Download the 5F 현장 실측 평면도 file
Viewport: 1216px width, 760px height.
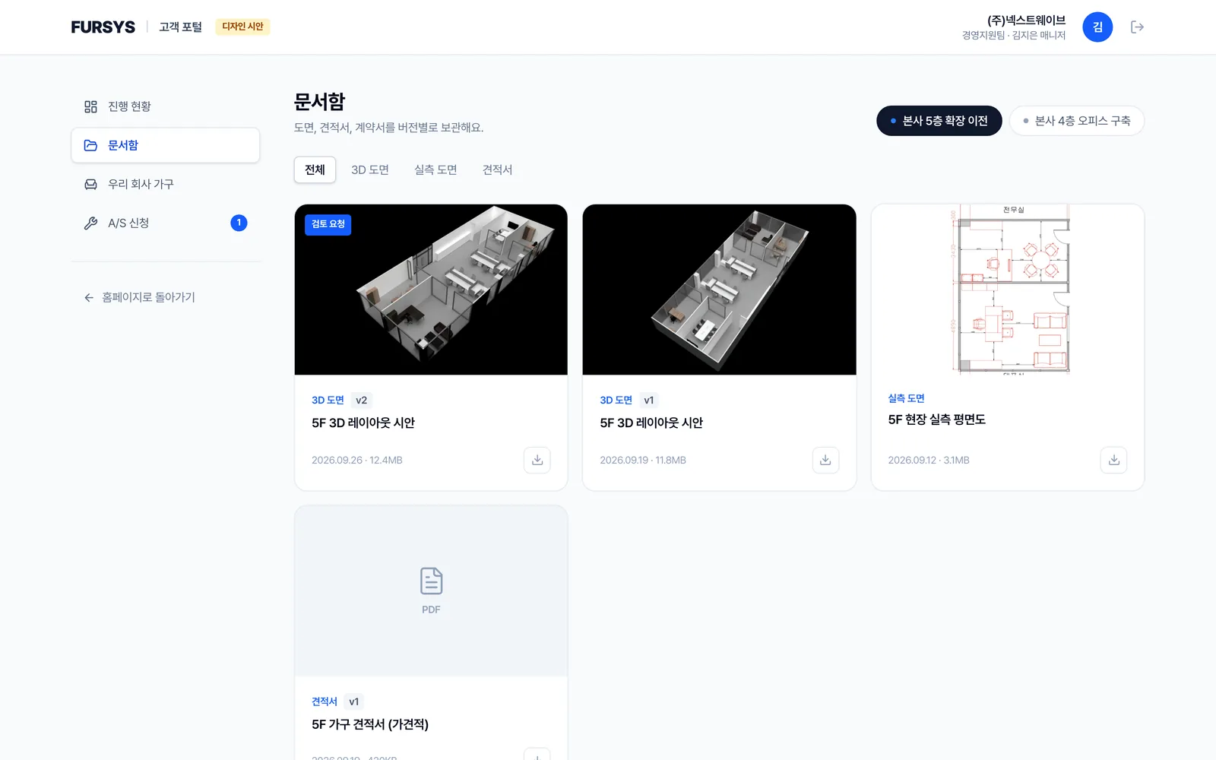tap(1113, 460)
